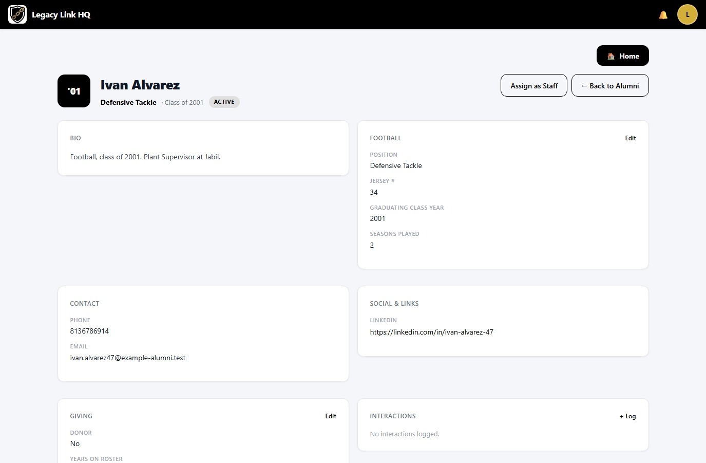Click the Bio text paragraph
The image size is (706, 463).
click(145, 157)
